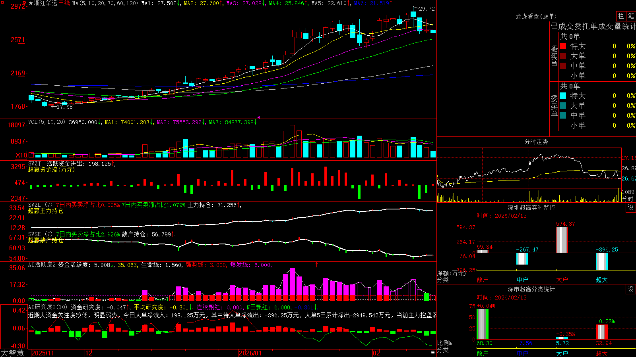This screenshot has height=357, width=636.
Task: Click the 超赢主力持仓 label
Action: [x=46, y=211]
